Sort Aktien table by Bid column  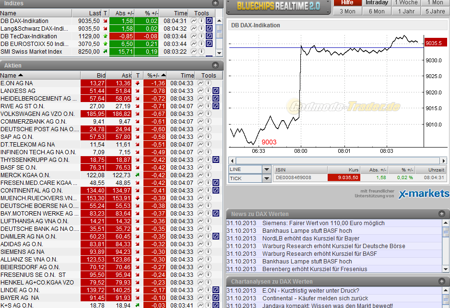pyautogui.click(x=93, y=75)
